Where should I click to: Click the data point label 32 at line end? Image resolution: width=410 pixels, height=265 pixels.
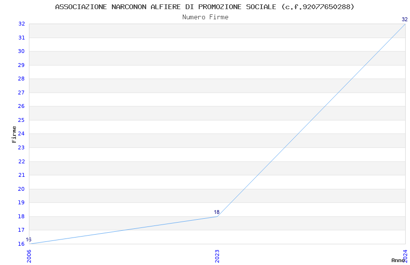click(405, 19)
